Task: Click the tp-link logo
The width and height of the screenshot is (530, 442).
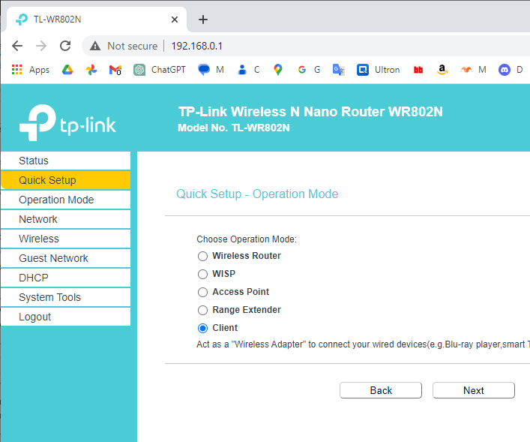Action: tap(67, 122)
